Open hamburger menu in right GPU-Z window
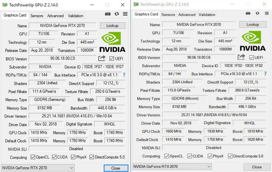This screenshot has width=272, height=172. tap(267, 13)
